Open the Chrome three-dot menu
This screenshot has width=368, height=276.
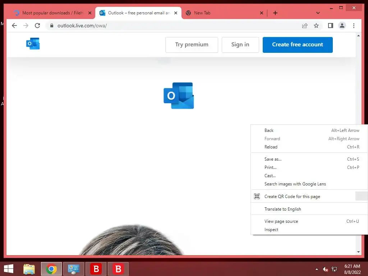[x=354, y=26]
